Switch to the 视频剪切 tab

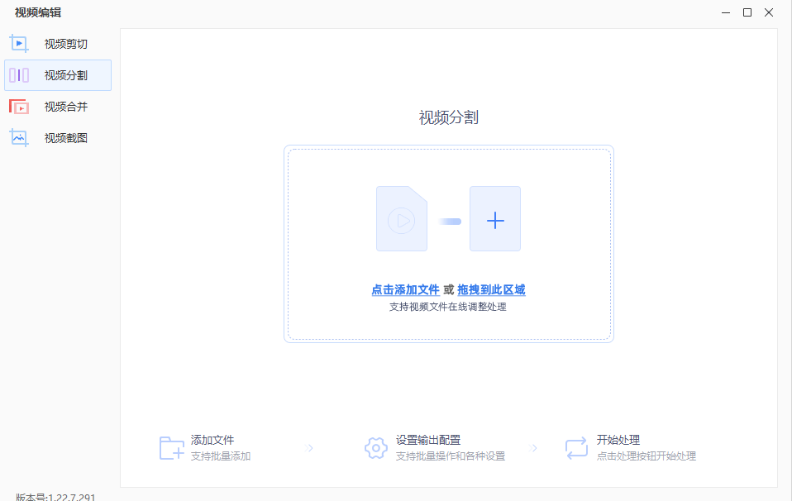point(55,43)
